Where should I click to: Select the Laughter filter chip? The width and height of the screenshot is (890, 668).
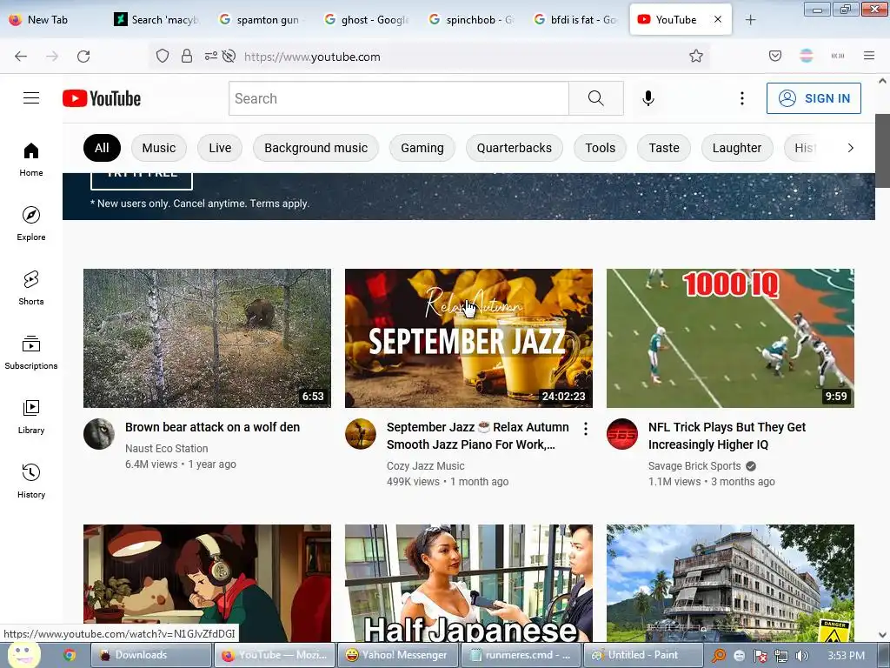coord(737,148)
